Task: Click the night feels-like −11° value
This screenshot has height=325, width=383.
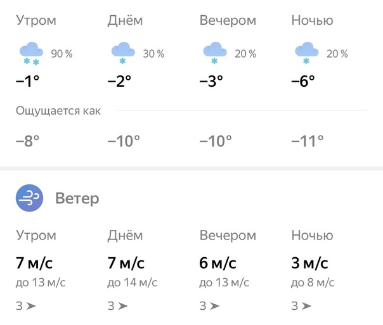Action: pos(308,141)
